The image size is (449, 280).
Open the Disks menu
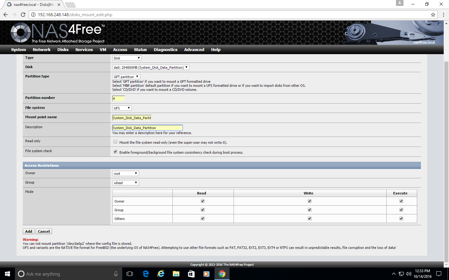click(63, 50)
